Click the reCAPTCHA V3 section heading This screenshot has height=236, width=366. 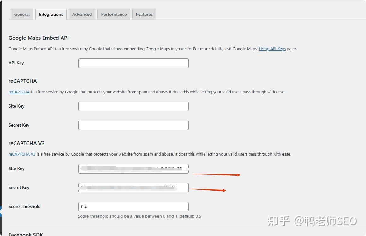pos(27,143)
